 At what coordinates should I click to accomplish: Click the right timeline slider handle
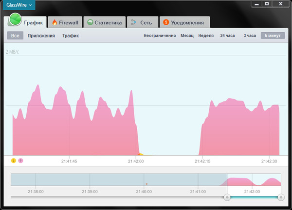(281, 197)
